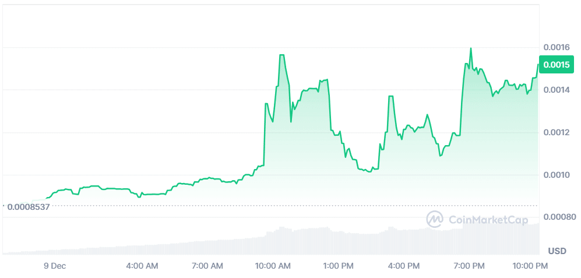Select the 0.0014 price axis label
The image size is (581, 278).
555,90
